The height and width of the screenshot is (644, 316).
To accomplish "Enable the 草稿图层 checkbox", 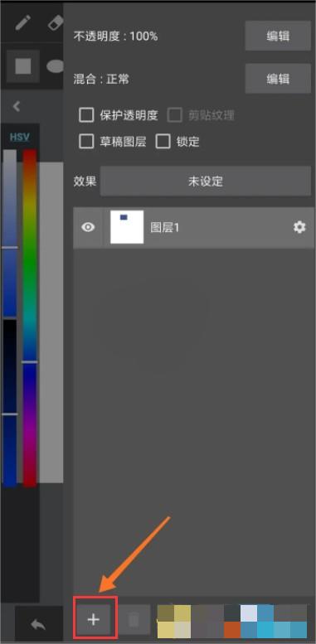I will click(x=86, y=142).
